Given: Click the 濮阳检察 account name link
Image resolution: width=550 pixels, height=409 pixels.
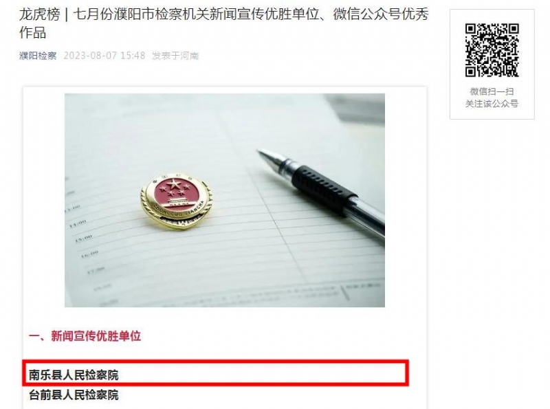Looking at the screenshot, I should pos(38,56).
